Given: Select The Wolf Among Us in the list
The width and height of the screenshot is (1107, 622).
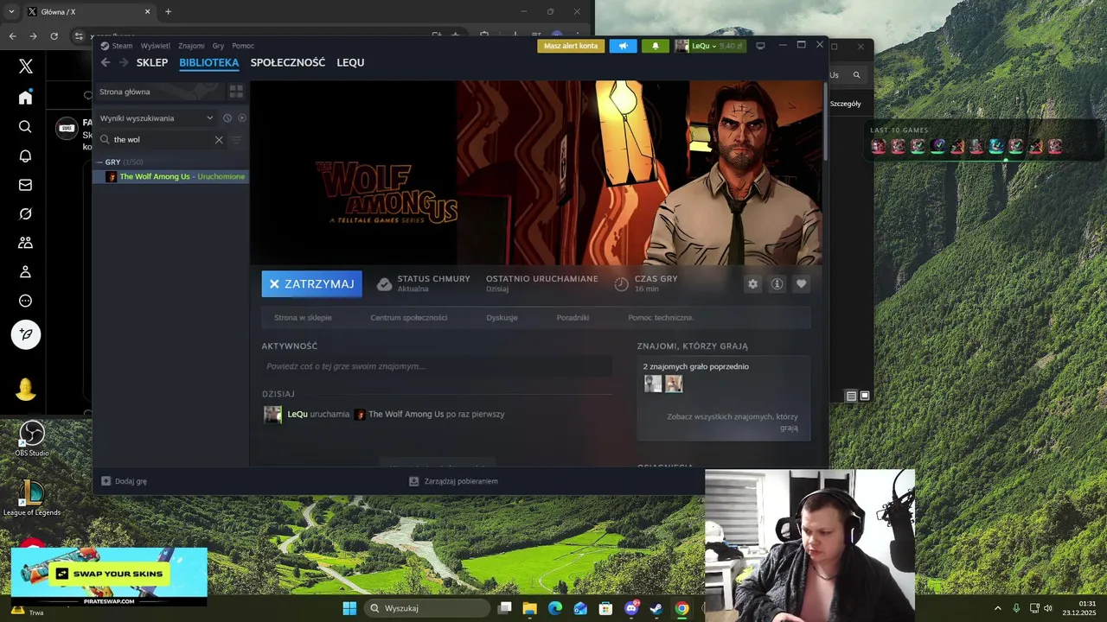Looking at the screenshot, I should (x=171, y=176).
